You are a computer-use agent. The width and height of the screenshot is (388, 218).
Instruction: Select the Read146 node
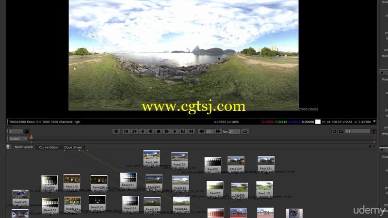point(151,158)
